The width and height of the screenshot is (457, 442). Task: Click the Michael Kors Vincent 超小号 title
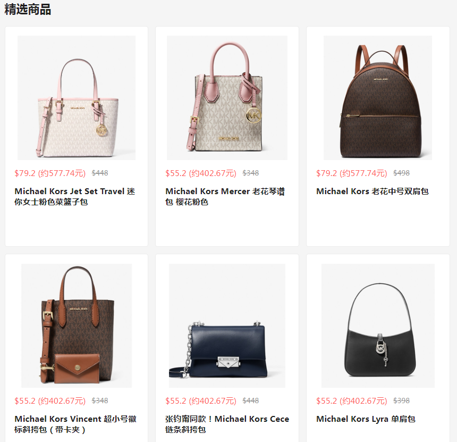[75, 424]
